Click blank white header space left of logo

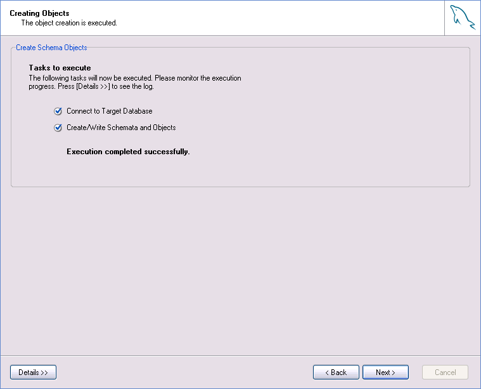285,18
